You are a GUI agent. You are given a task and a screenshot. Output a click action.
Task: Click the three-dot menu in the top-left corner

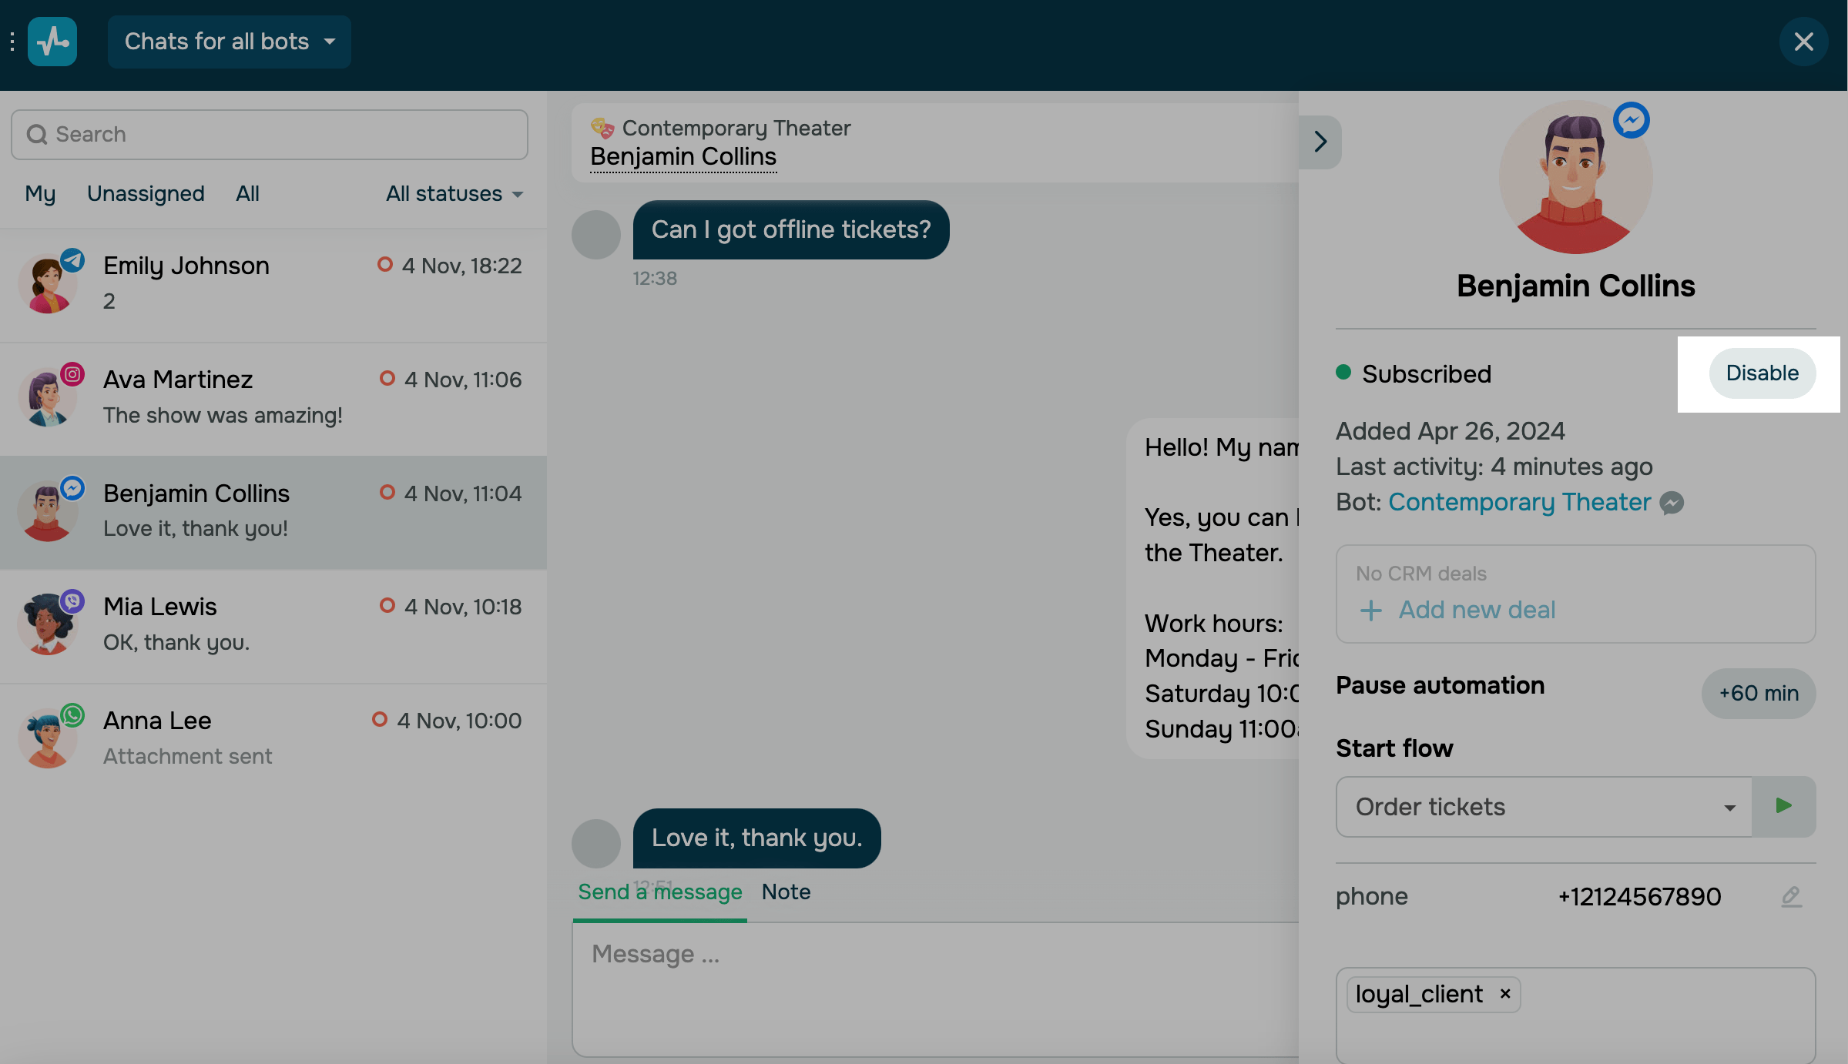pyautogui.click(x=12, y=42)
